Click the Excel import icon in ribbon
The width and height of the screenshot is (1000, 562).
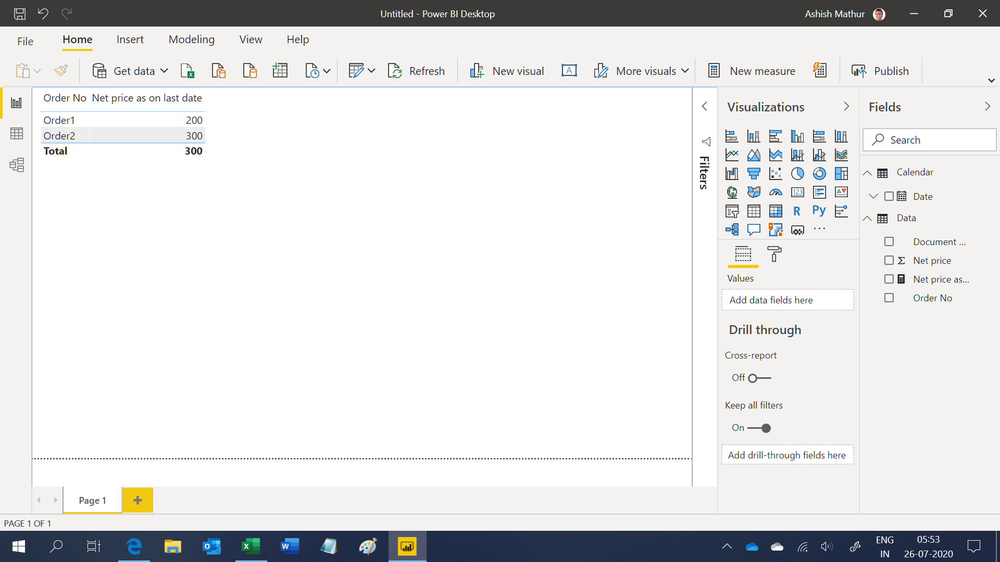tap(187, 70)
